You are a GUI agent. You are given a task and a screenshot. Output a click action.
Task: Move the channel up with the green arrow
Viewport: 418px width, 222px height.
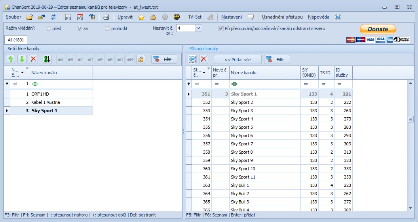[11, 59]
